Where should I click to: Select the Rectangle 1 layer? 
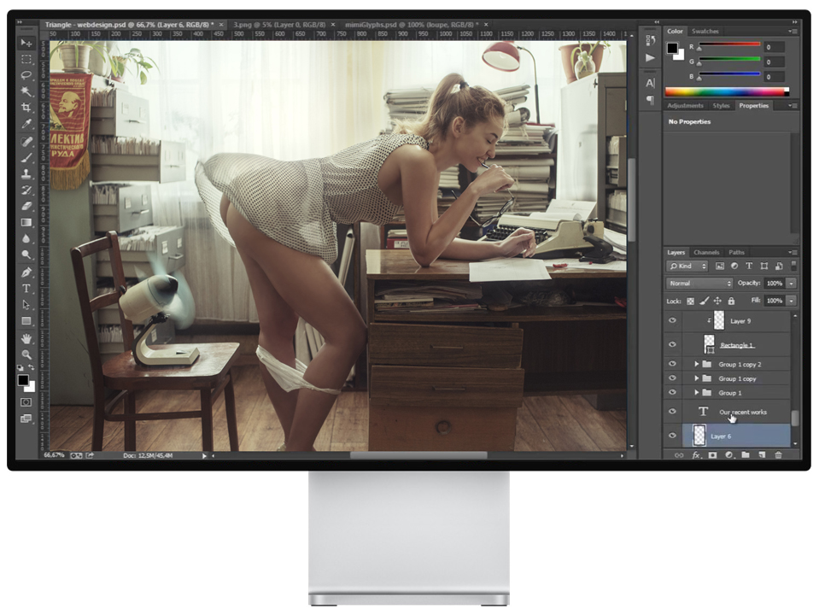click(x=736, y=345)
